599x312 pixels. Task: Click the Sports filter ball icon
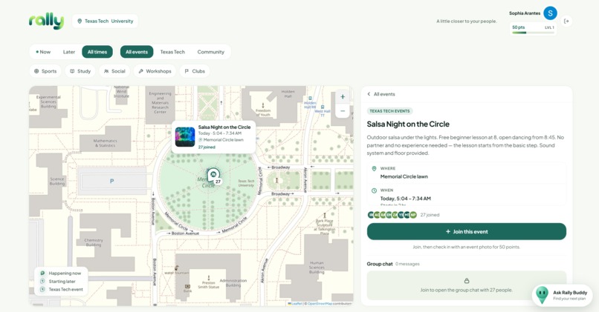pyautogui.click(x=36, y=71)
